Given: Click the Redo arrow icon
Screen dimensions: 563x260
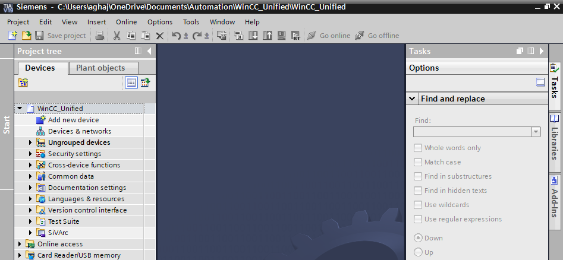Looking at the screenshot, I should click(x=197, y=35).
